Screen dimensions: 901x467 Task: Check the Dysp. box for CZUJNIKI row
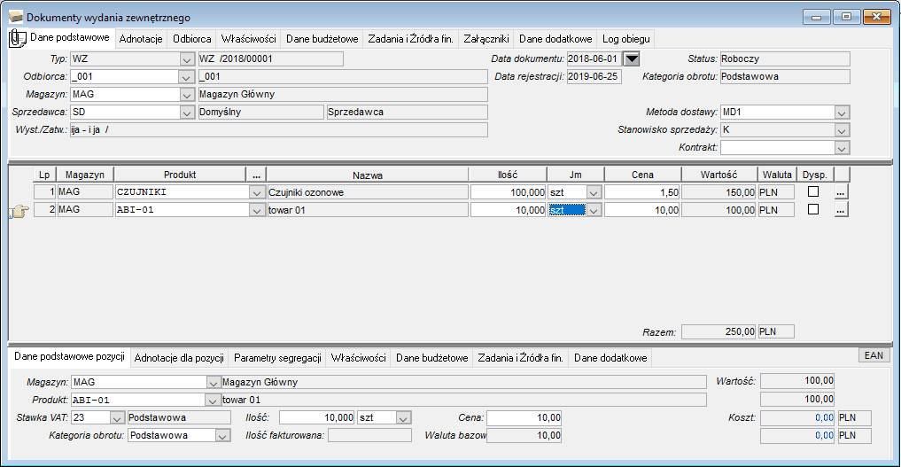[x=813, y=191]
